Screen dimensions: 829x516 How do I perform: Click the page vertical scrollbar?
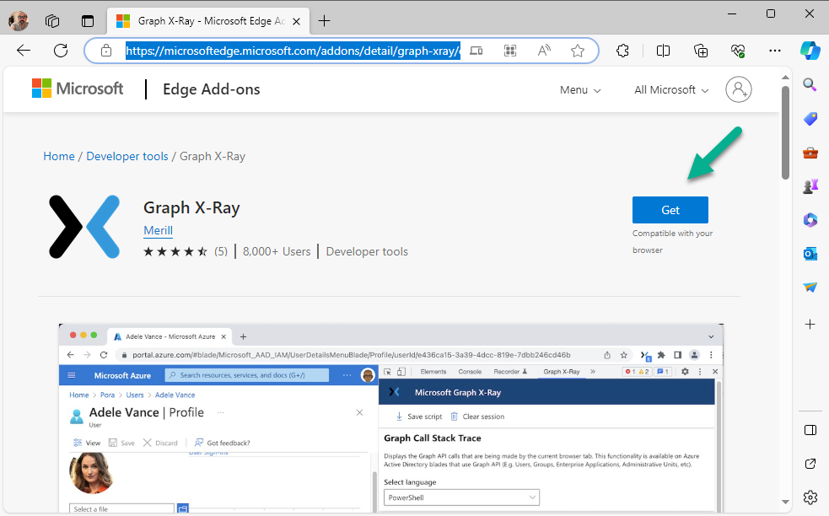(785, 132)
